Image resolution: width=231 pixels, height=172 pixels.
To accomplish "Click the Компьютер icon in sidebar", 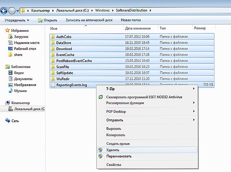I will pos(8,103).
